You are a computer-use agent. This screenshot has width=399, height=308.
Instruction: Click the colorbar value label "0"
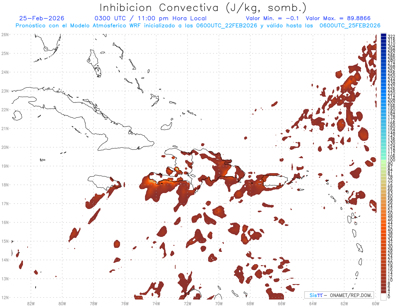pyautogui.click(x=389, y=297)
